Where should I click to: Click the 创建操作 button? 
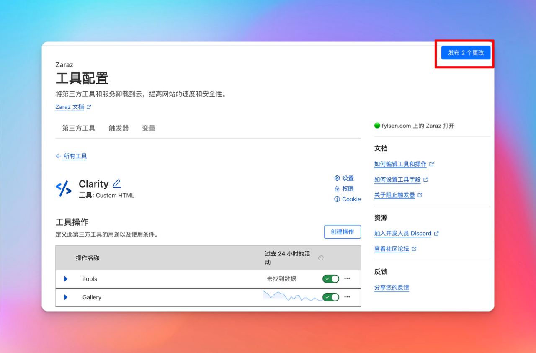[343, 232]
